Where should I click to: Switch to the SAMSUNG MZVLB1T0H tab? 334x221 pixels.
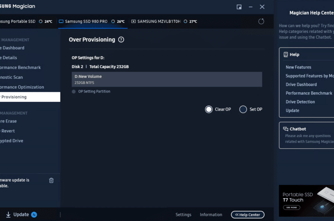164,21
